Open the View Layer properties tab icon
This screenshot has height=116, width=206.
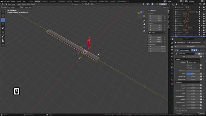172,53
